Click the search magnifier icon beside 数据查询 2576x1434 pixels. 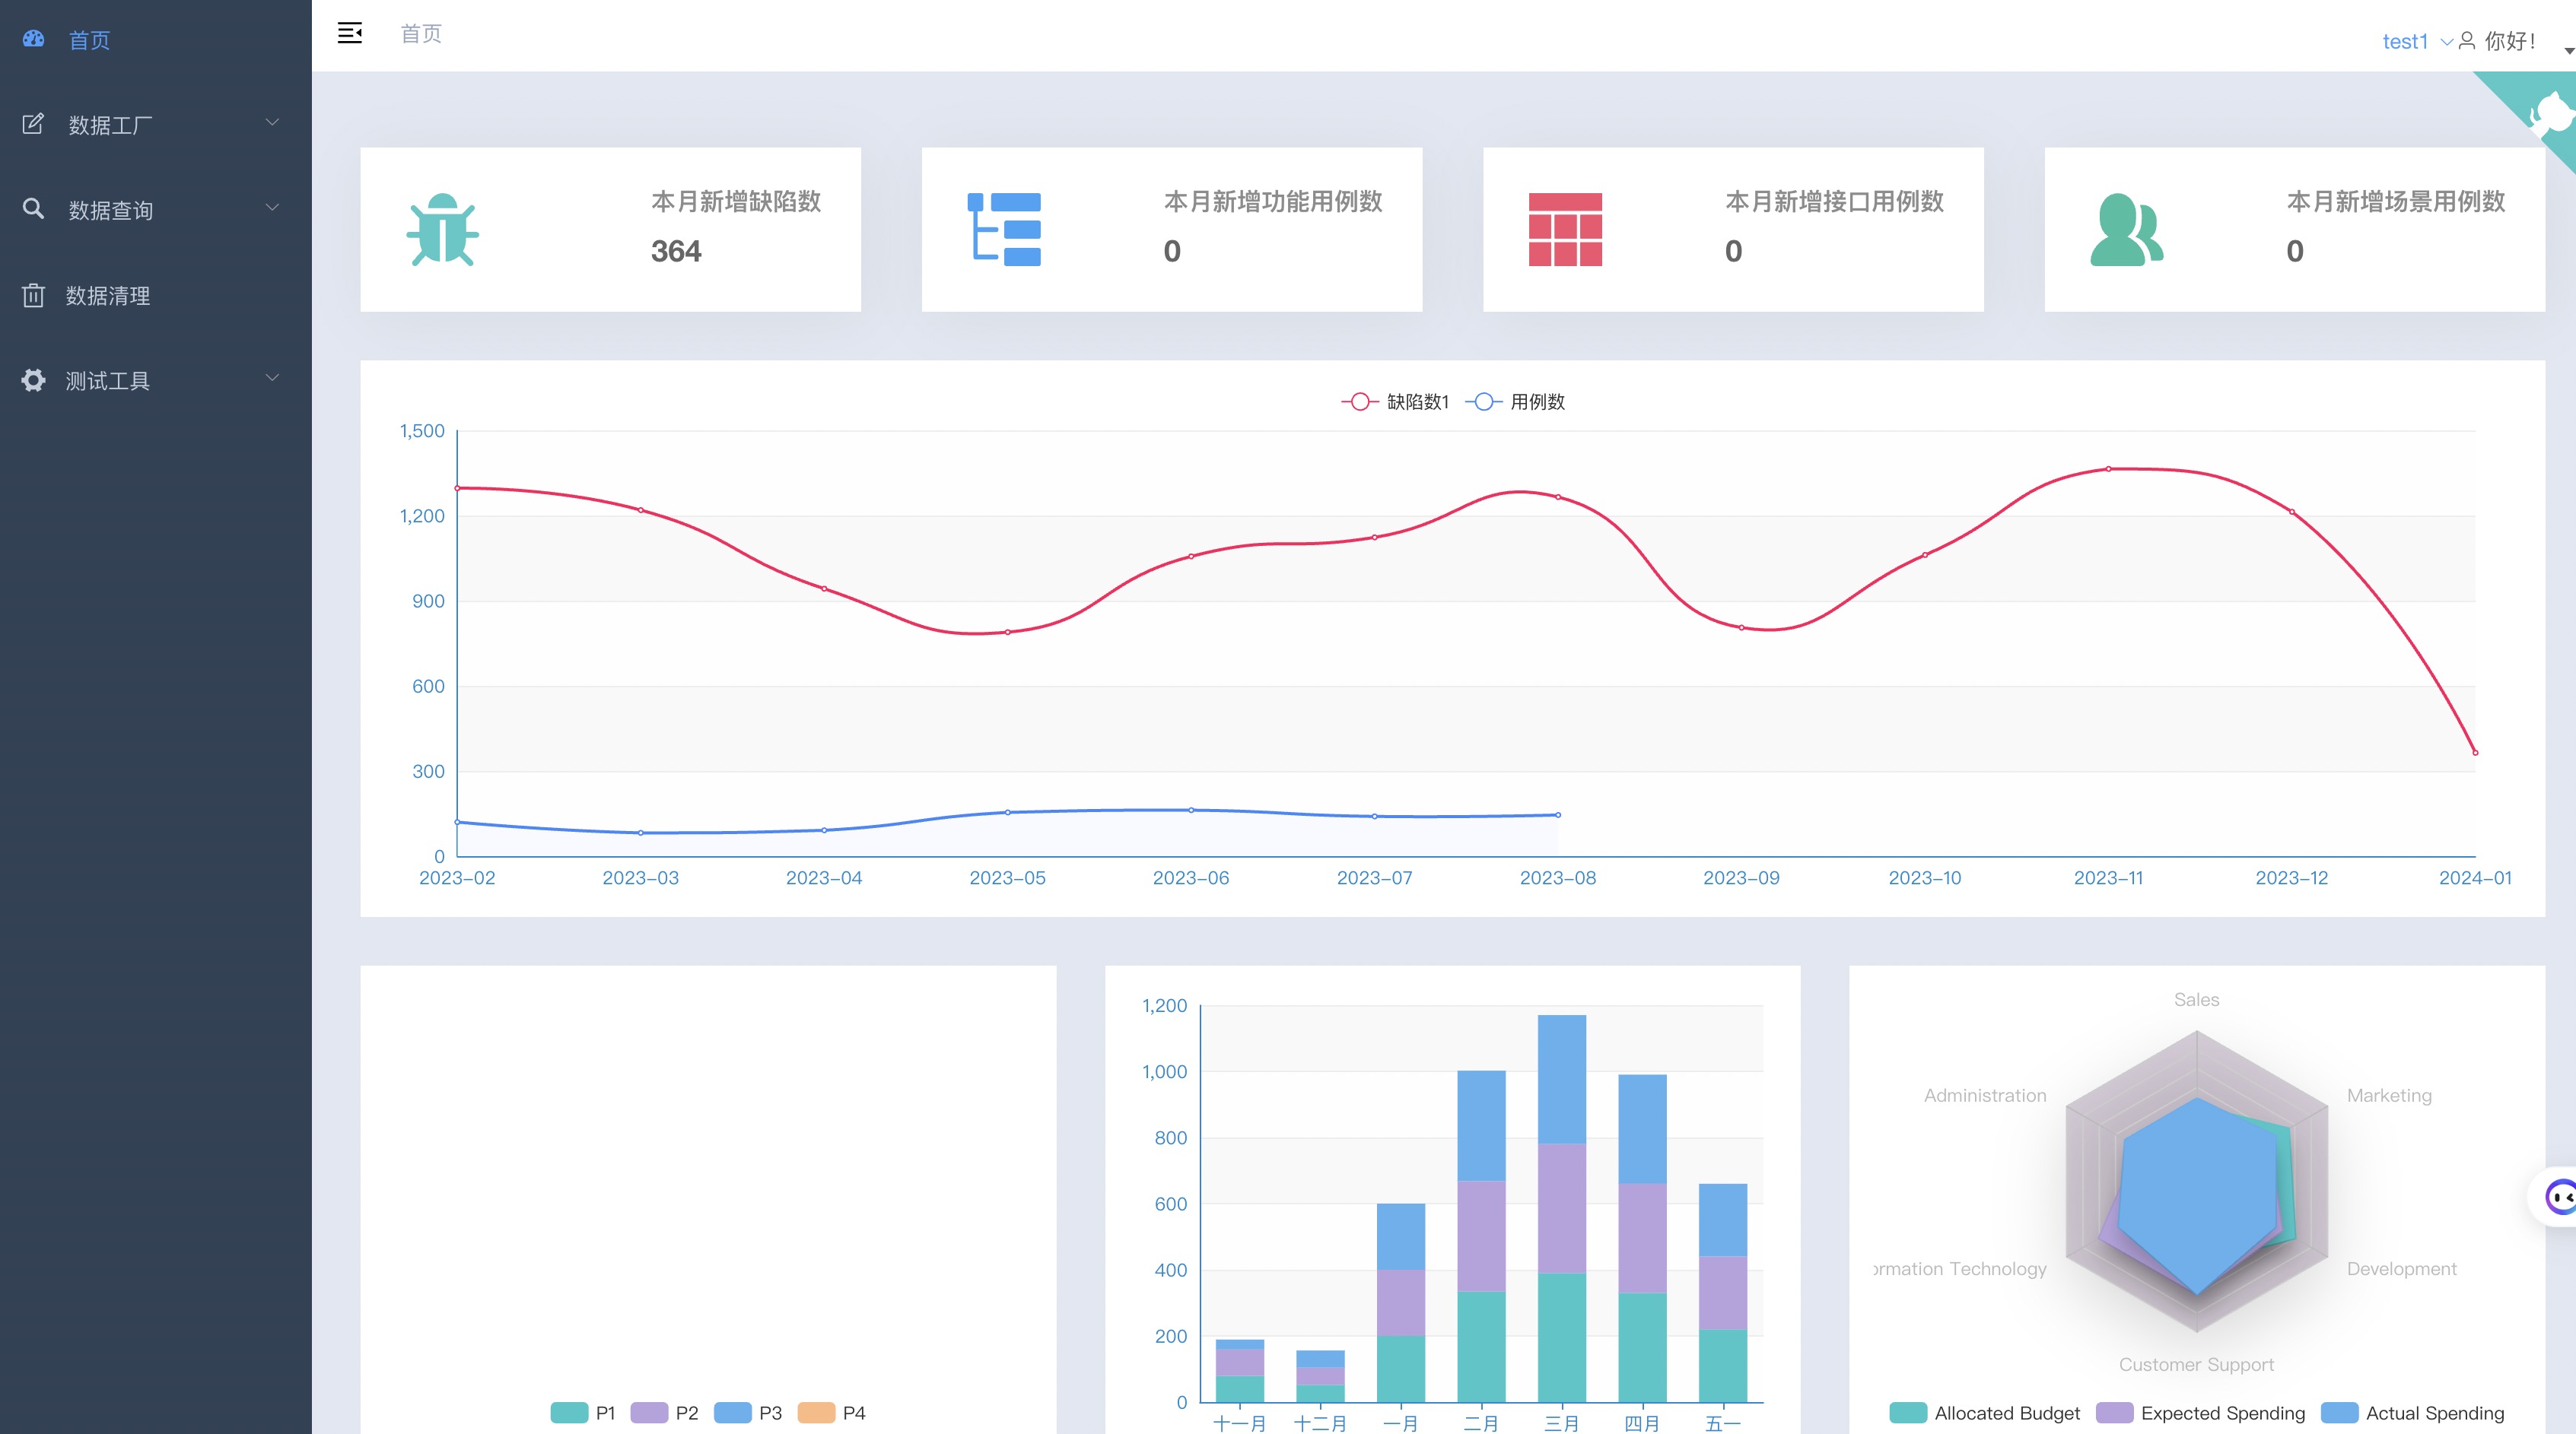33,208
